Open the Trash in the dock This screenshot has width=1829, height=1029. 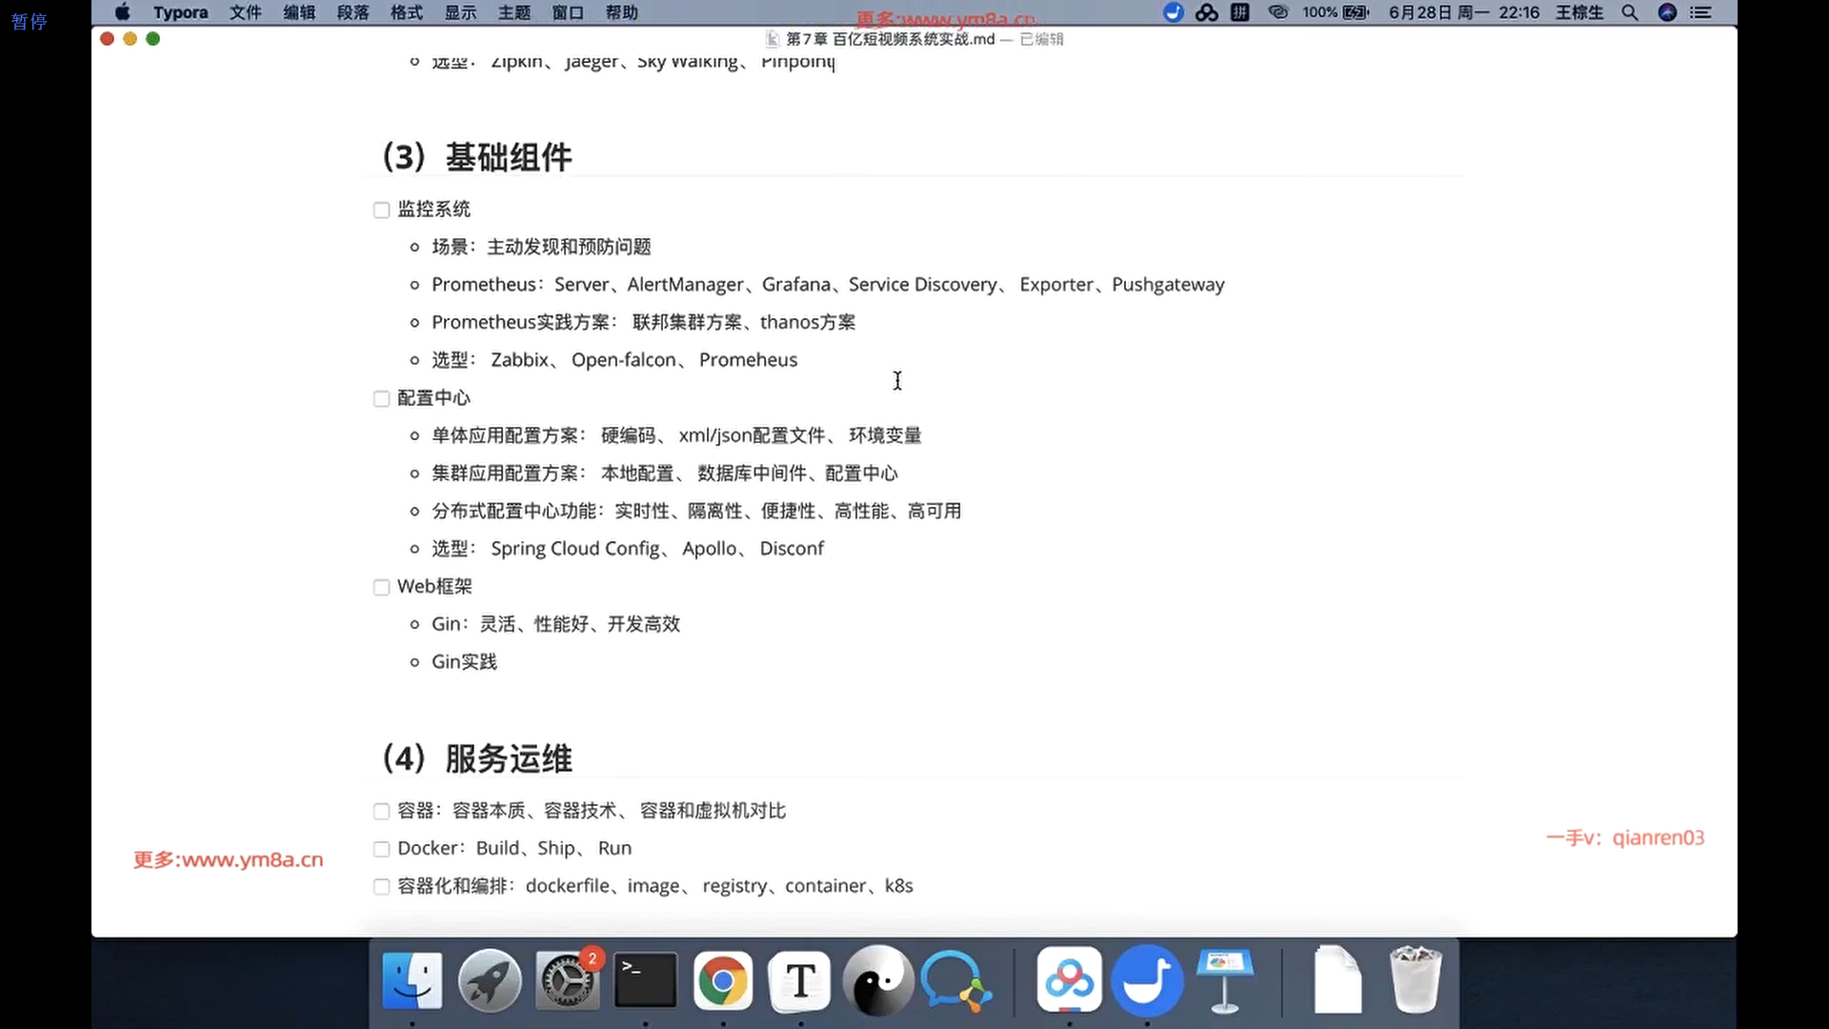click(x=1415, y=980)
